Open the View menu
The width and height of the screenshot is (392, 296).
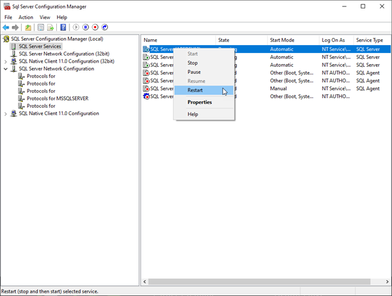point(45,17)
